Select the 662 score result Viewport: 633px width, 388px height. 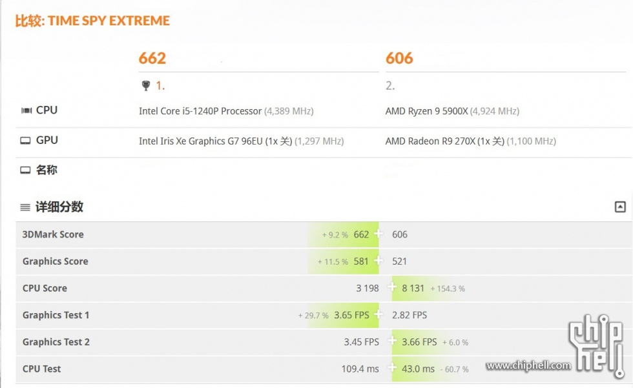pyautogui.click(x=152, y=58)
